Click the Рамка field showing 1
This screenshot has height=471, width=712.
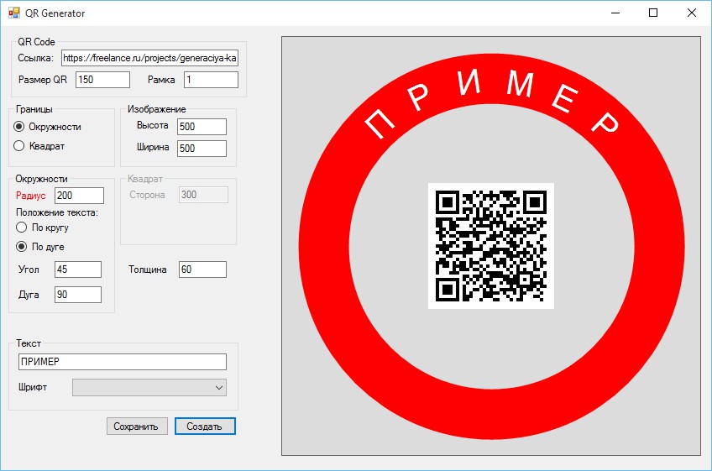coord(211,80)
